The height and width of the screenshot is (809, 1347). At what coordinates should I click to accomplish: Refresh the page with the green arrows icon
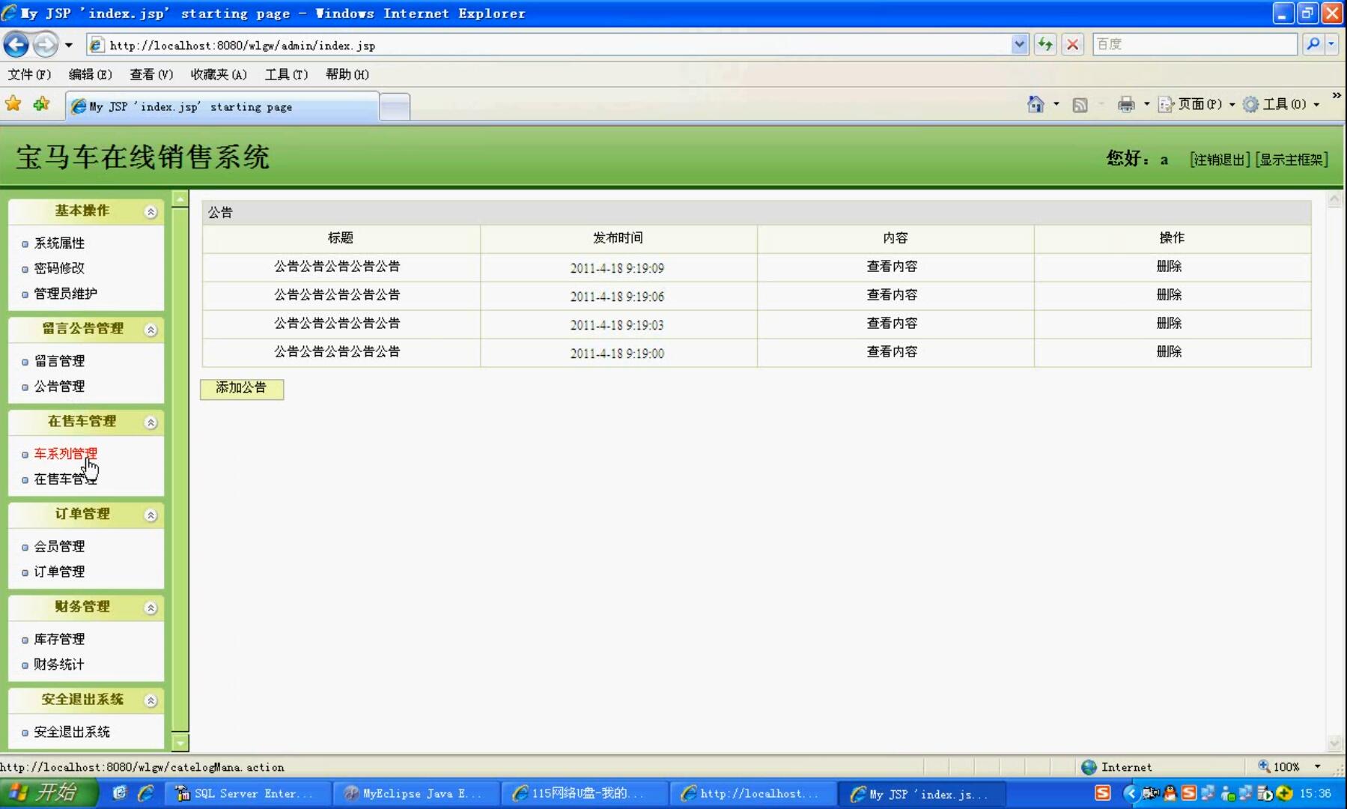coord(1045,45)
